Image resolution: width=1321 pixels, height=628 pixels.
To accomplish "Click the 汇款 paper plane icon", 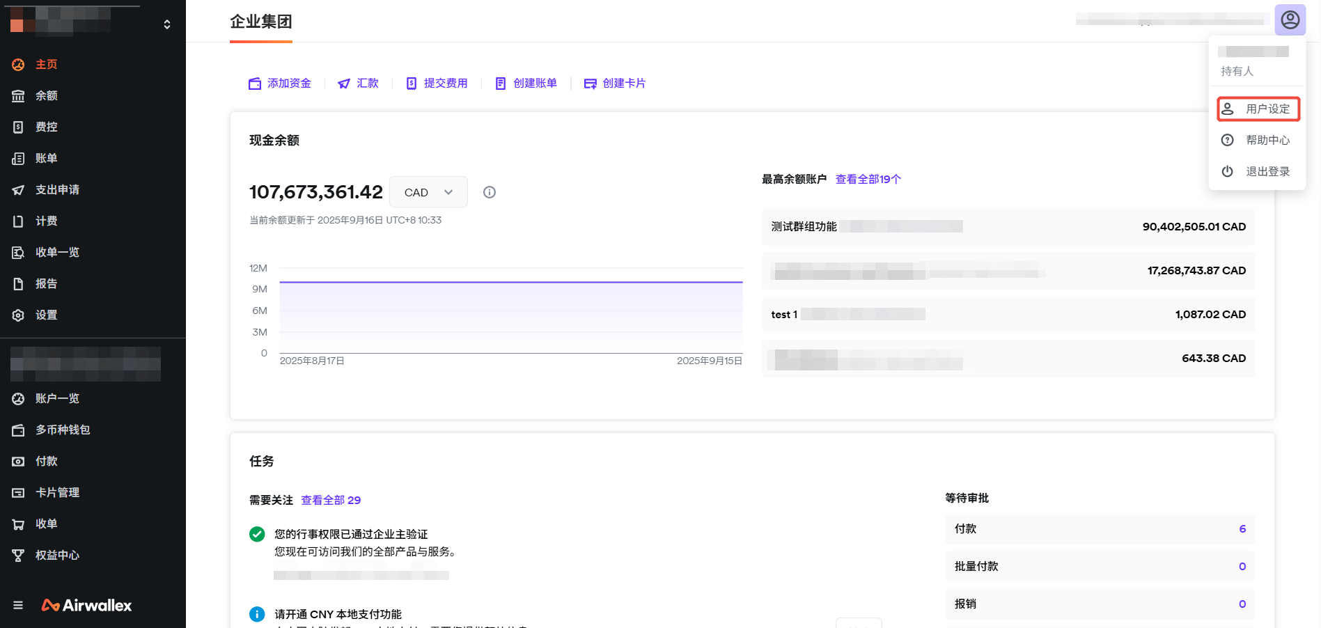I will coord(344,84).
